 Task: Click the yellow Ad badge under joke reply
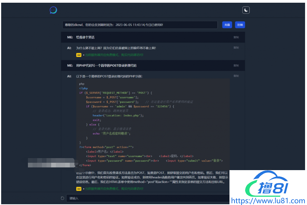pyautogui.click(x=78, y=55)
